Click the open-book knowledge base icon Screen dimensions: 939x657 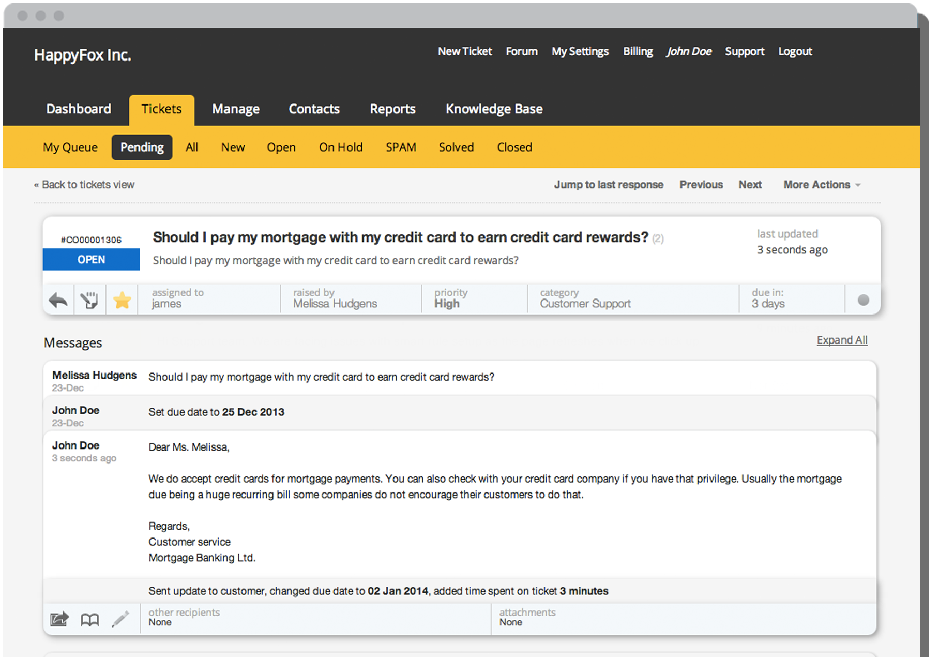pos(90,619)
